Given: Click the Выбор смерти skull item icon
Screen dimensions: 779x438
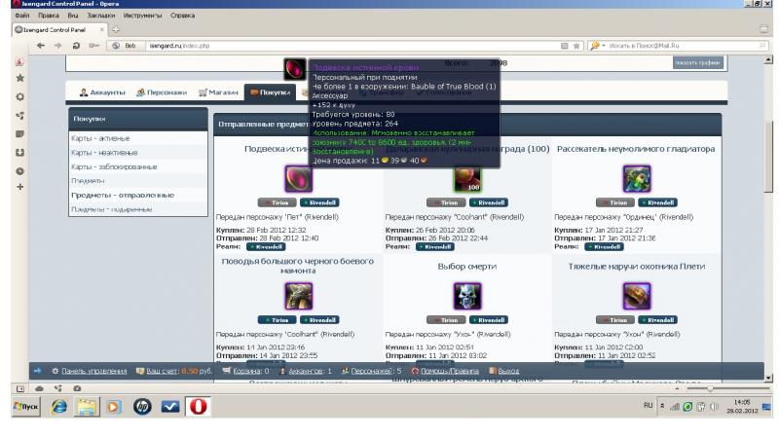Looking at the screenshot, I should click(467, 296).
